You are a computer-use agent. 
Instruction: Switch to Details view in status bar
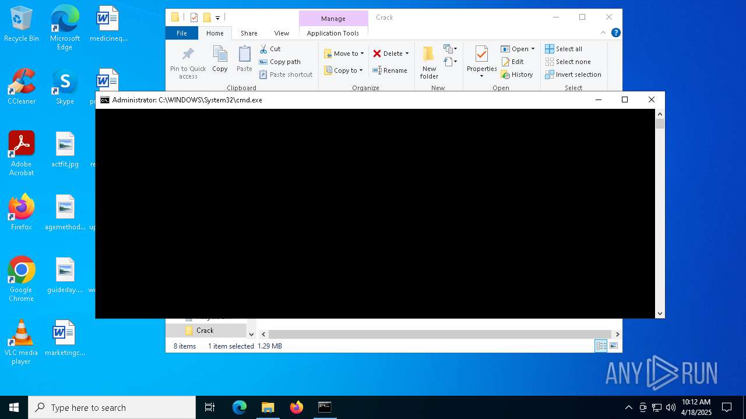[601, 346]
